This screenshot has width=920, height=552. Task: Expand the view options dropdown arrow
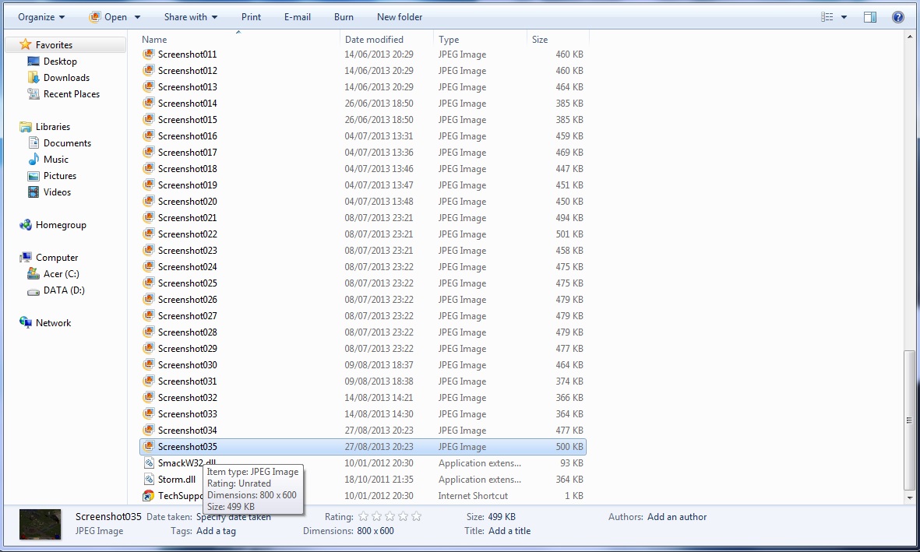844,17
